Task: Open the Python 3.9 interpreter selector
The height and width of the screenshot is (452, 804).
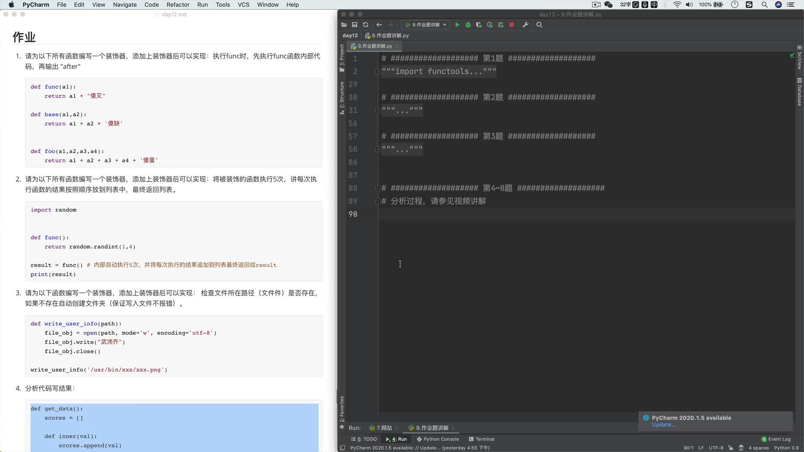Action: (x=786, y=448)
